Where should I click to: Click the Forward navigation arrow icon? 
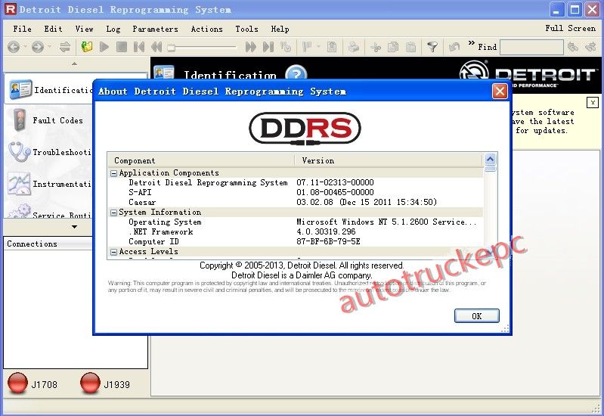[37, 47]
